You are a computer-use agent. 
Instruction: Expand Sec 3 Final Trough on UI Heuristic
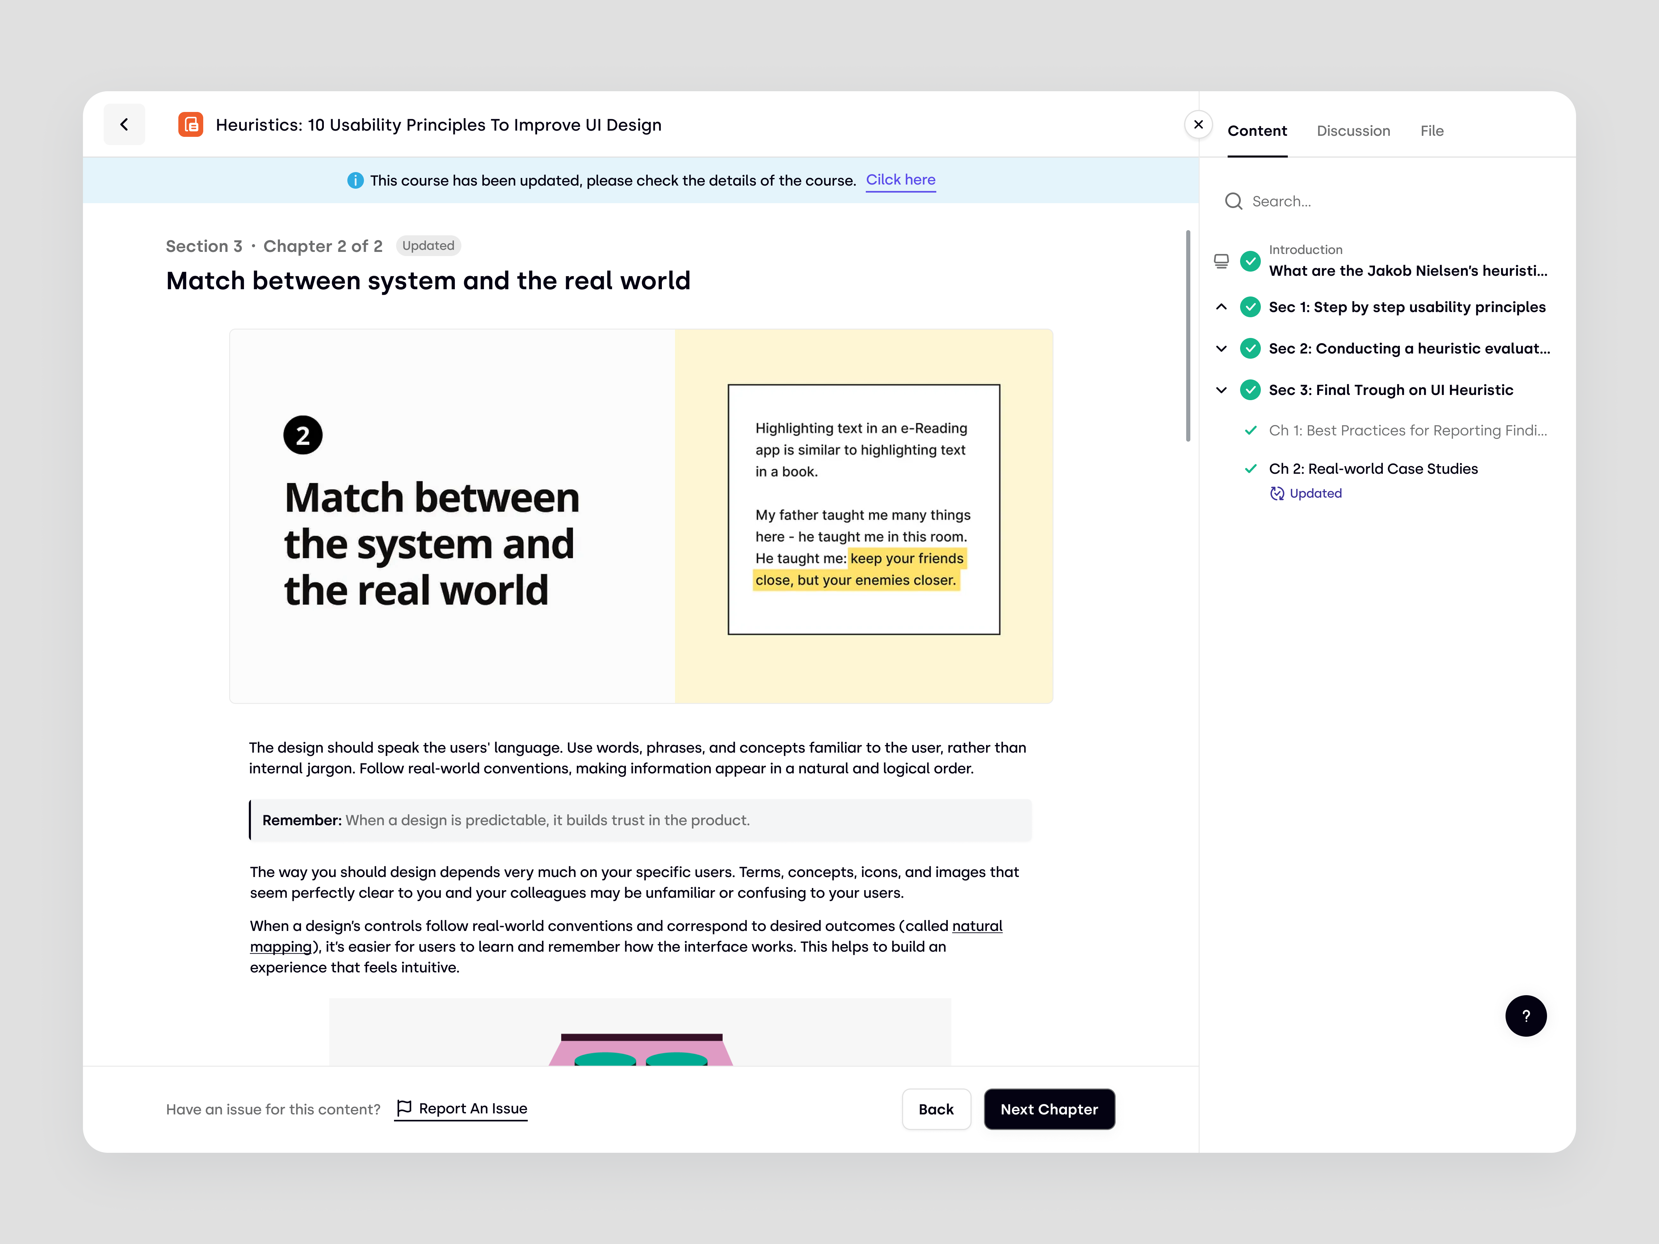[x=1221, y=390]
